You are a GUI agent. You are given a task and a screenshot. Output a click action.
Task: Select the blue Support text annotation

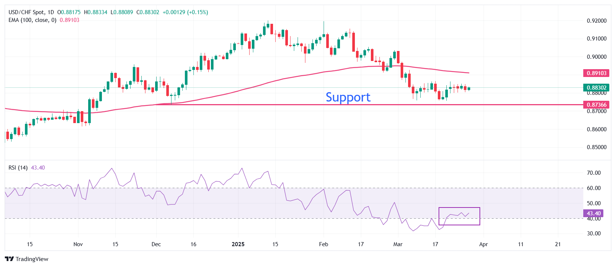[x=348, y=97]
